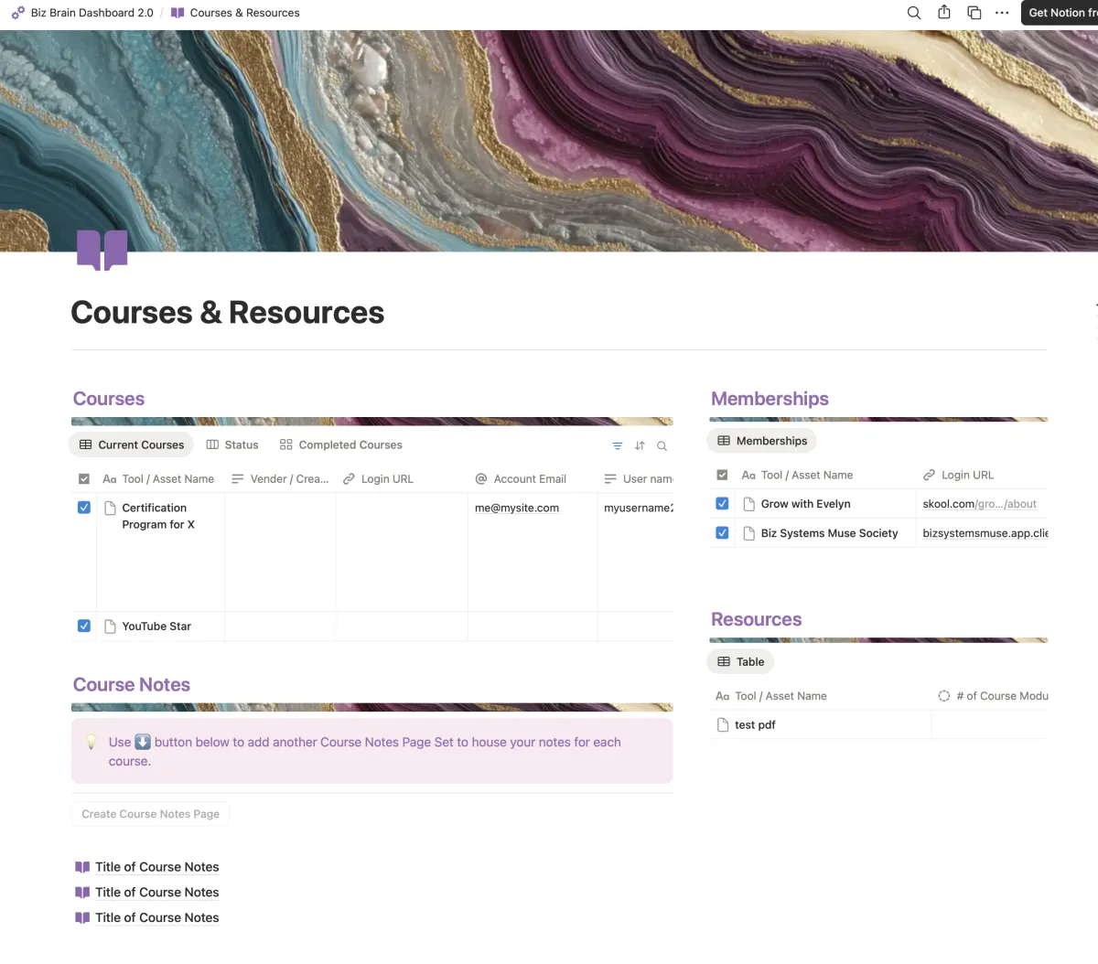
Task: Click the search icon in Courses table
Action: [x=662, y=446]
